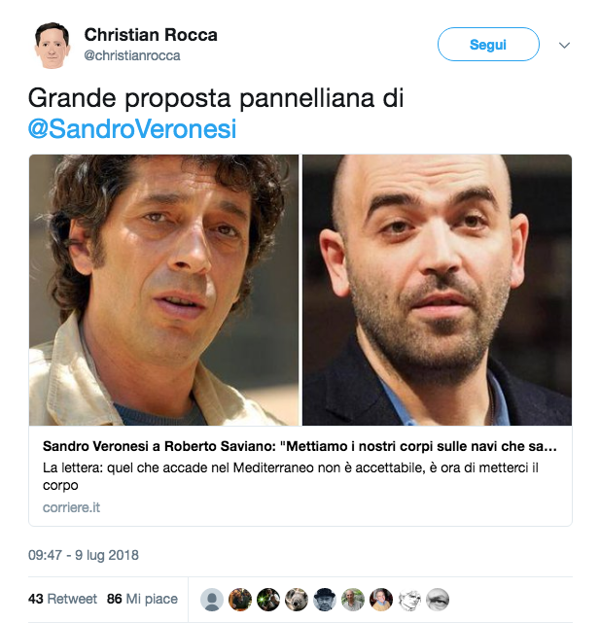Image resolution: width=600 pixels, height=623 pixels.
Task: Open the @christianrocca handle
Action: point(132,55)
